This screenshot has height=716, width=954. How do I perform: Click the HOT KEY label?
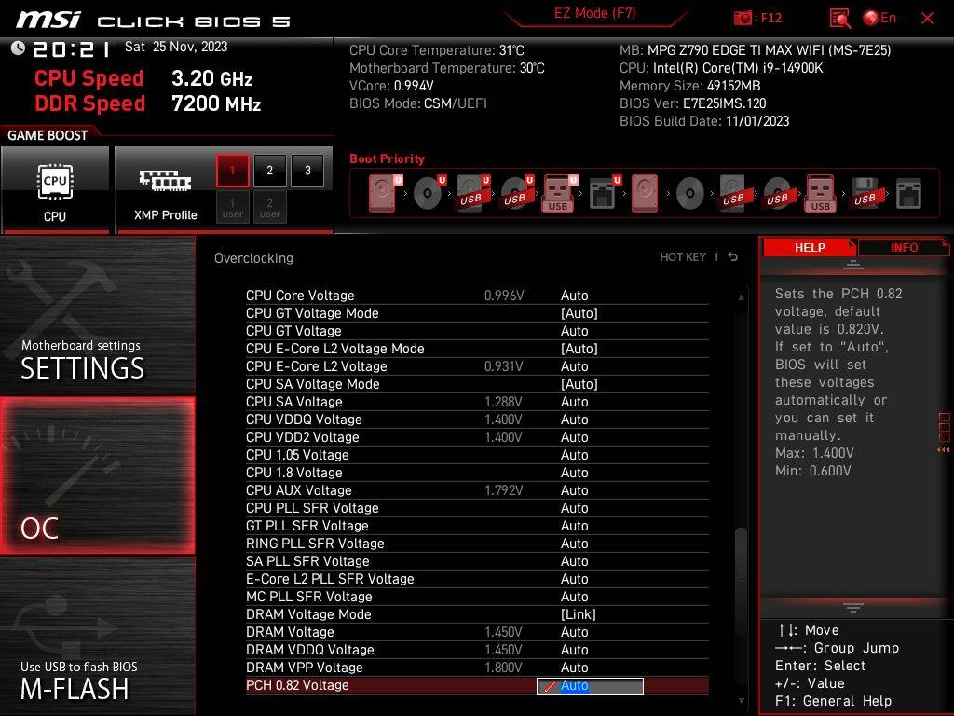coord(683,257)
